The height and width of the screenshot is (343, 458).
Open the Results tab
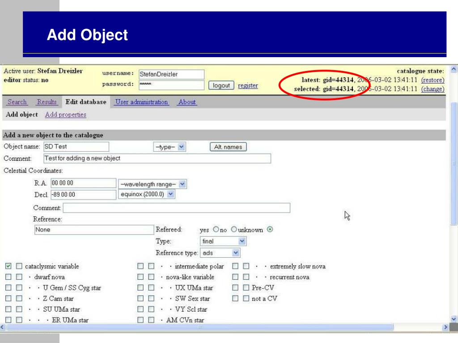[x=47, y=102]
